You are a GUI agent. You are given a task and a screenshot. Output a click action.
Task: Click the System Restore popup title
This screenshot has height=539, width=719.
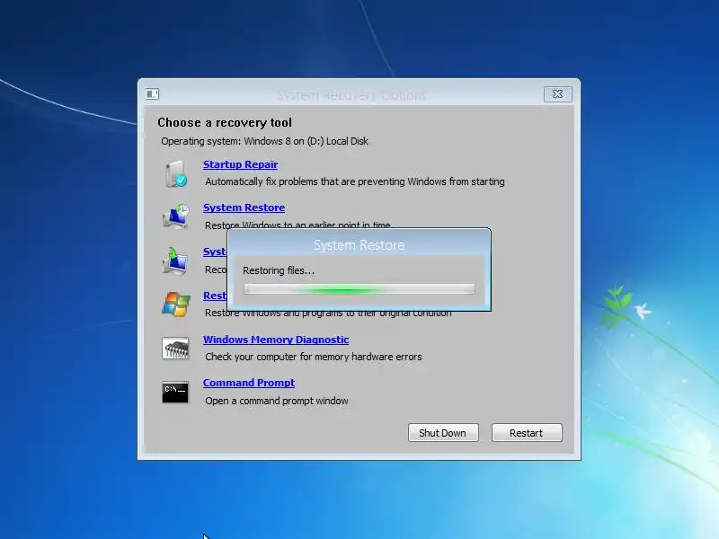(359, 245)
